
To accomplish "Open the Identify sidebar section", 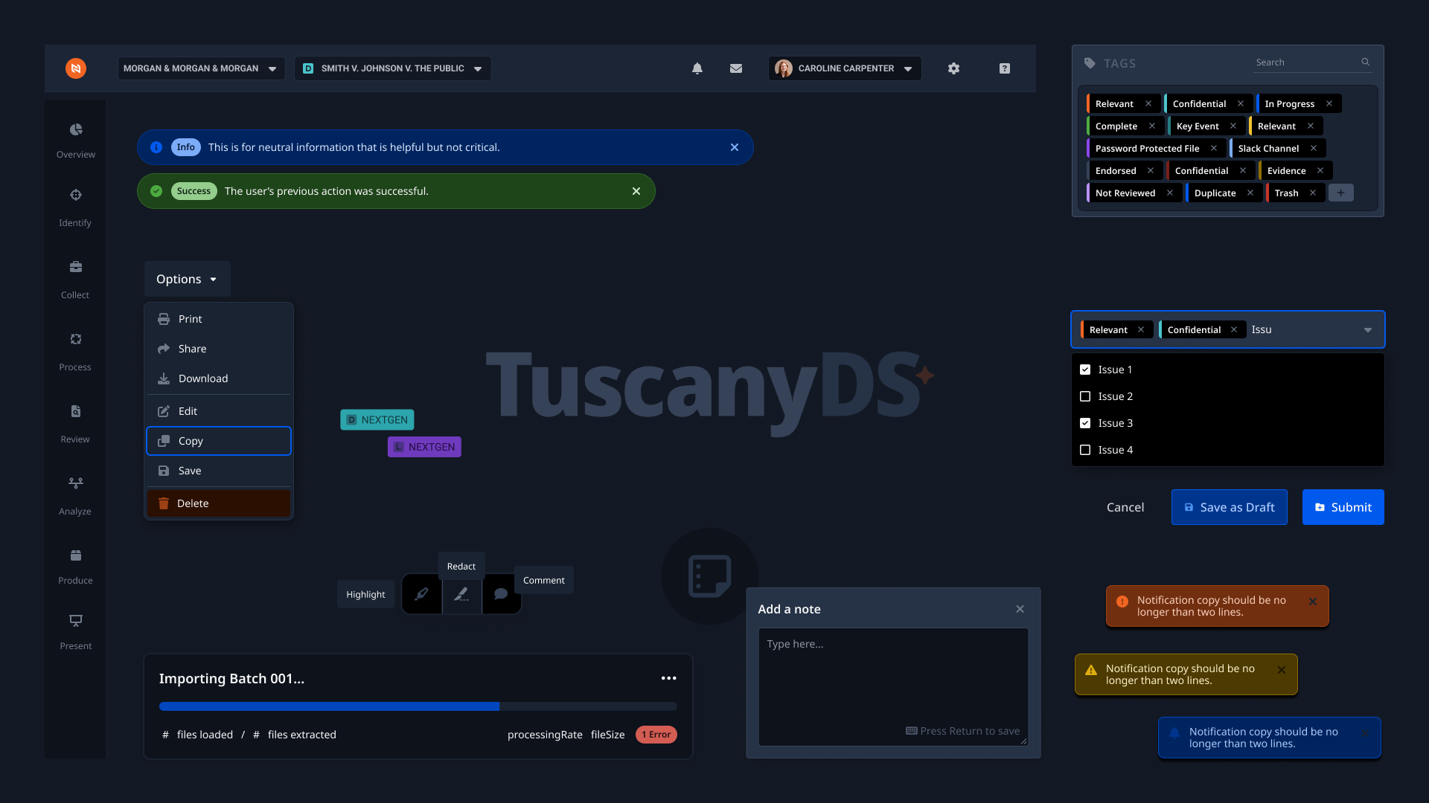I will coord(76,207).
